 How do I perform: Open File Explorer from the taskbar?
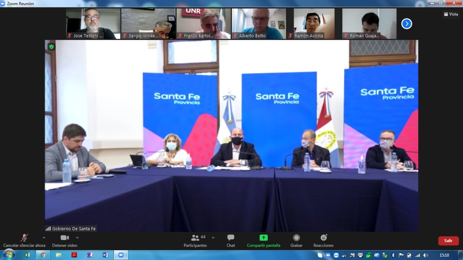(59, 255)
